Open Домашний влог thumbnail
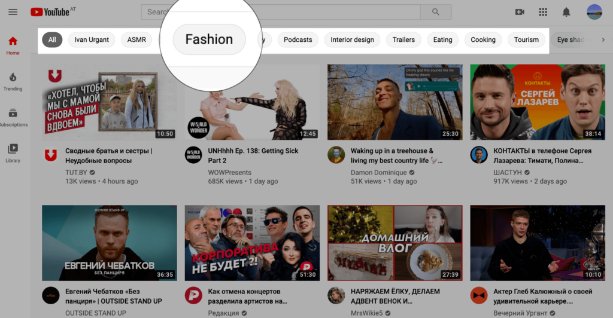The height and width of the screenshot is (318, 613). coord(395,243)
